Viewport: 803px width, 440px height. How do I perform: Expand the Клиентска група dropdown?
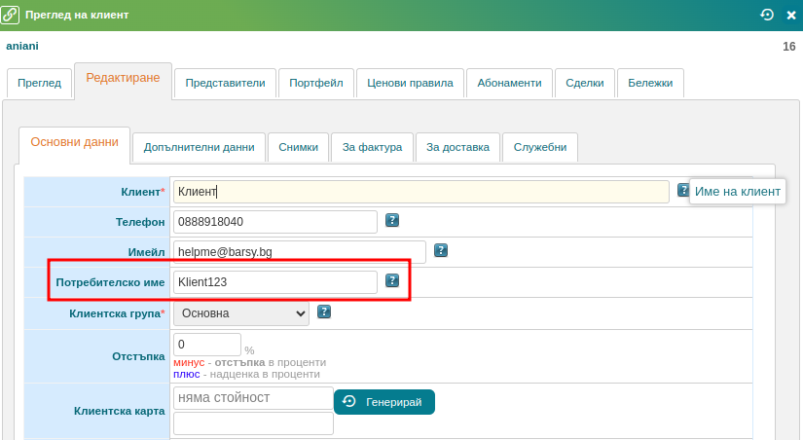coord(241,313)
